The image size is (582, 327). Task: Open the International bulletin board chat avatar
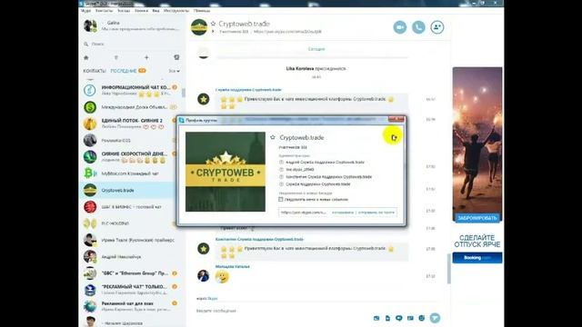(x=90, y=107)
